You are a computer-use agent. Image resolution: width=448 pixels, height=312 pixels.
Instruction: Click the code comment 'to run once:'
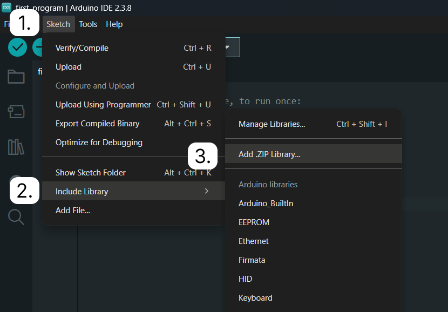click(270, 101)
